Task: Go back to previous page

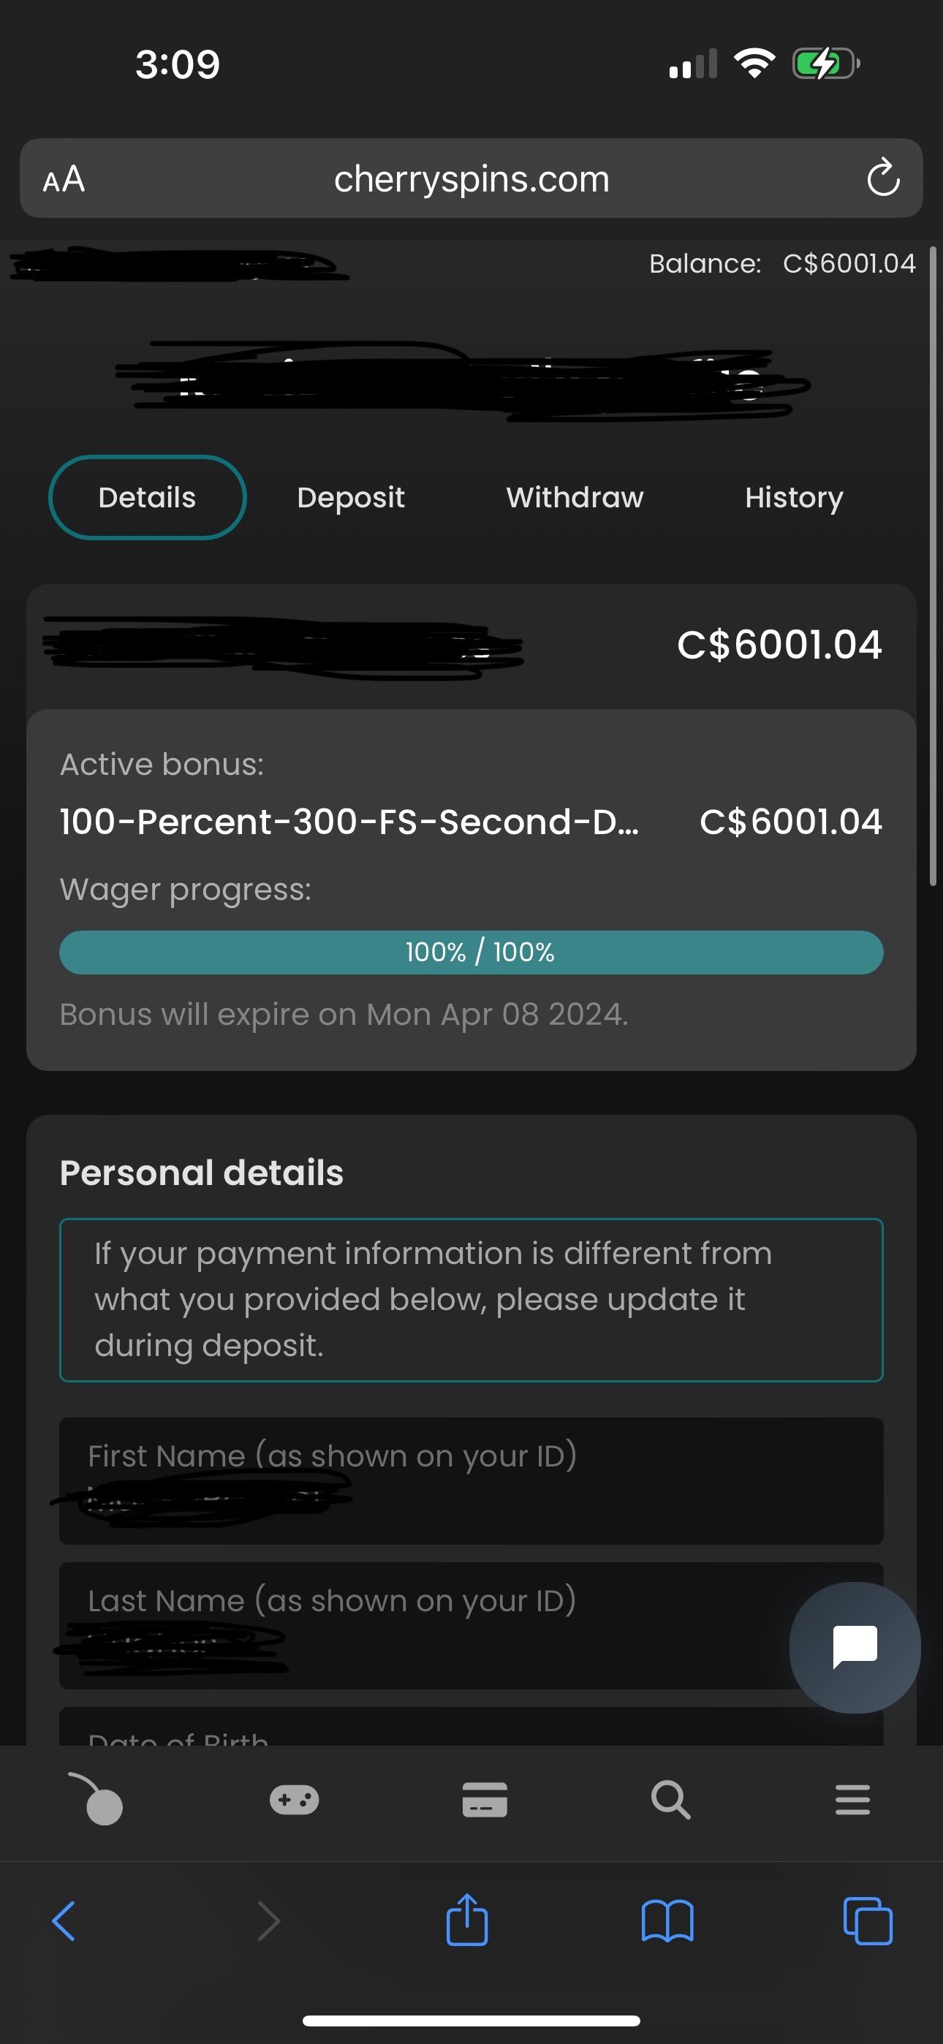Action: click(x=64, y=1920)
